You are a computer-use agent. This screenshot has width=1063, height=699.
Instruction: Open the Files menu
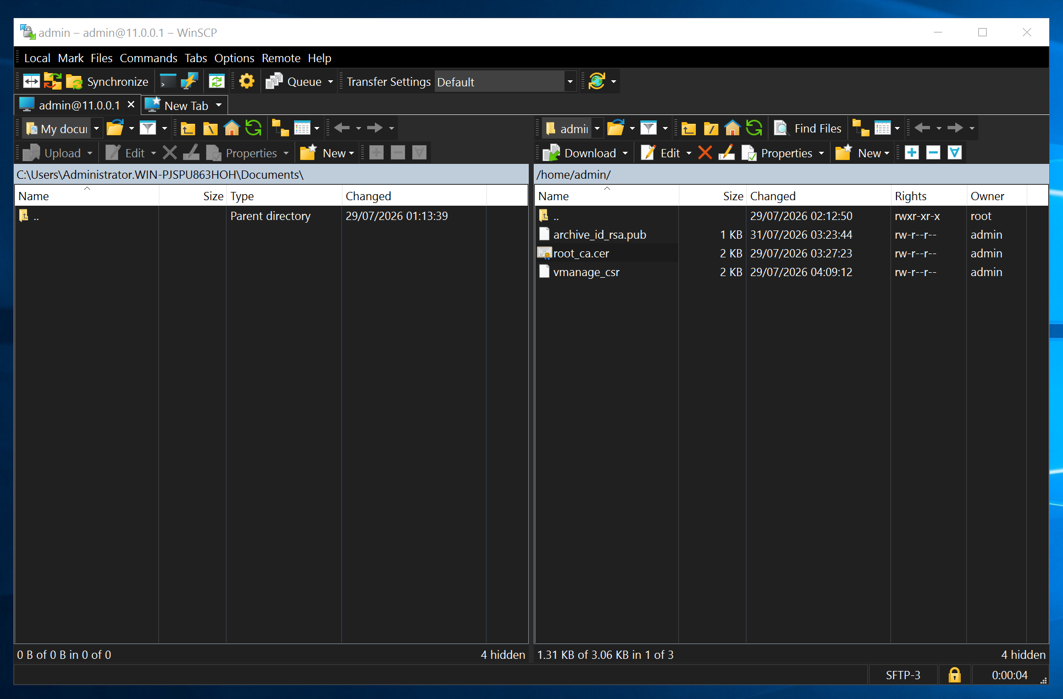pyautogui.click(x=101, y=58)
